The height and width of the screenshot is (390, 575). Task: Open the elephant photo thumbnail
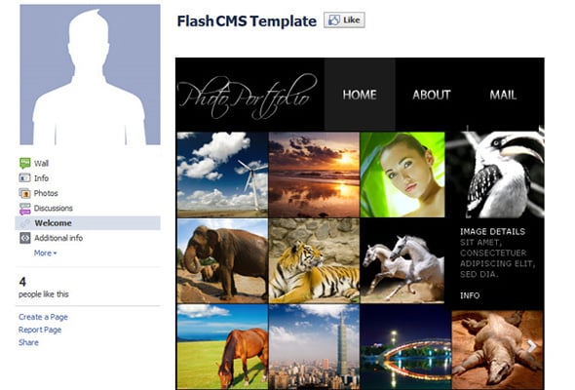pyautogui.click(x=222, y=261)
